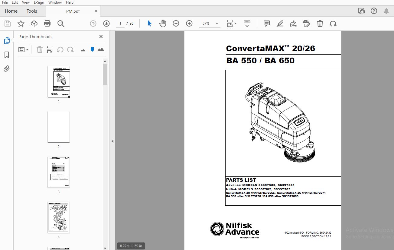This screenshot has width=394, height=250.
Task: Rotate selected thumbnail clockwise
Action: click(x=70, y=49)
